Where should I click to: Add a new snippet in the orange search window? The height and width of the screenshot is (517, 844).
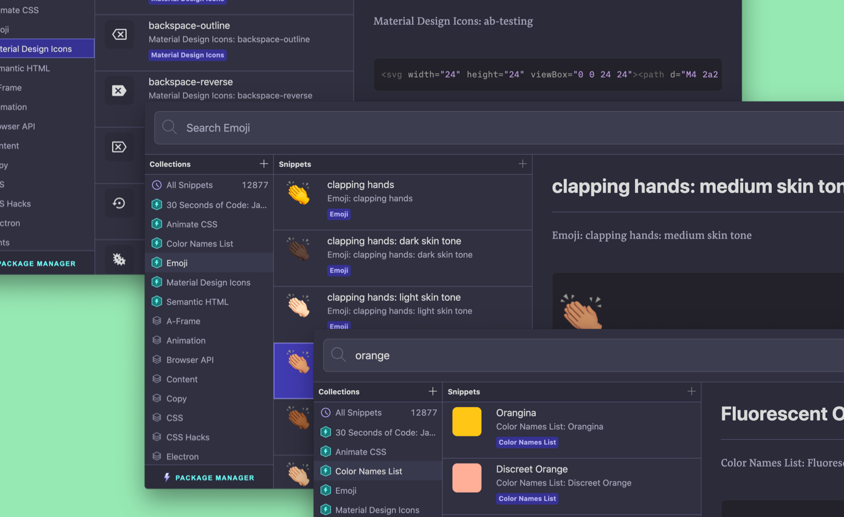[691, 391]
